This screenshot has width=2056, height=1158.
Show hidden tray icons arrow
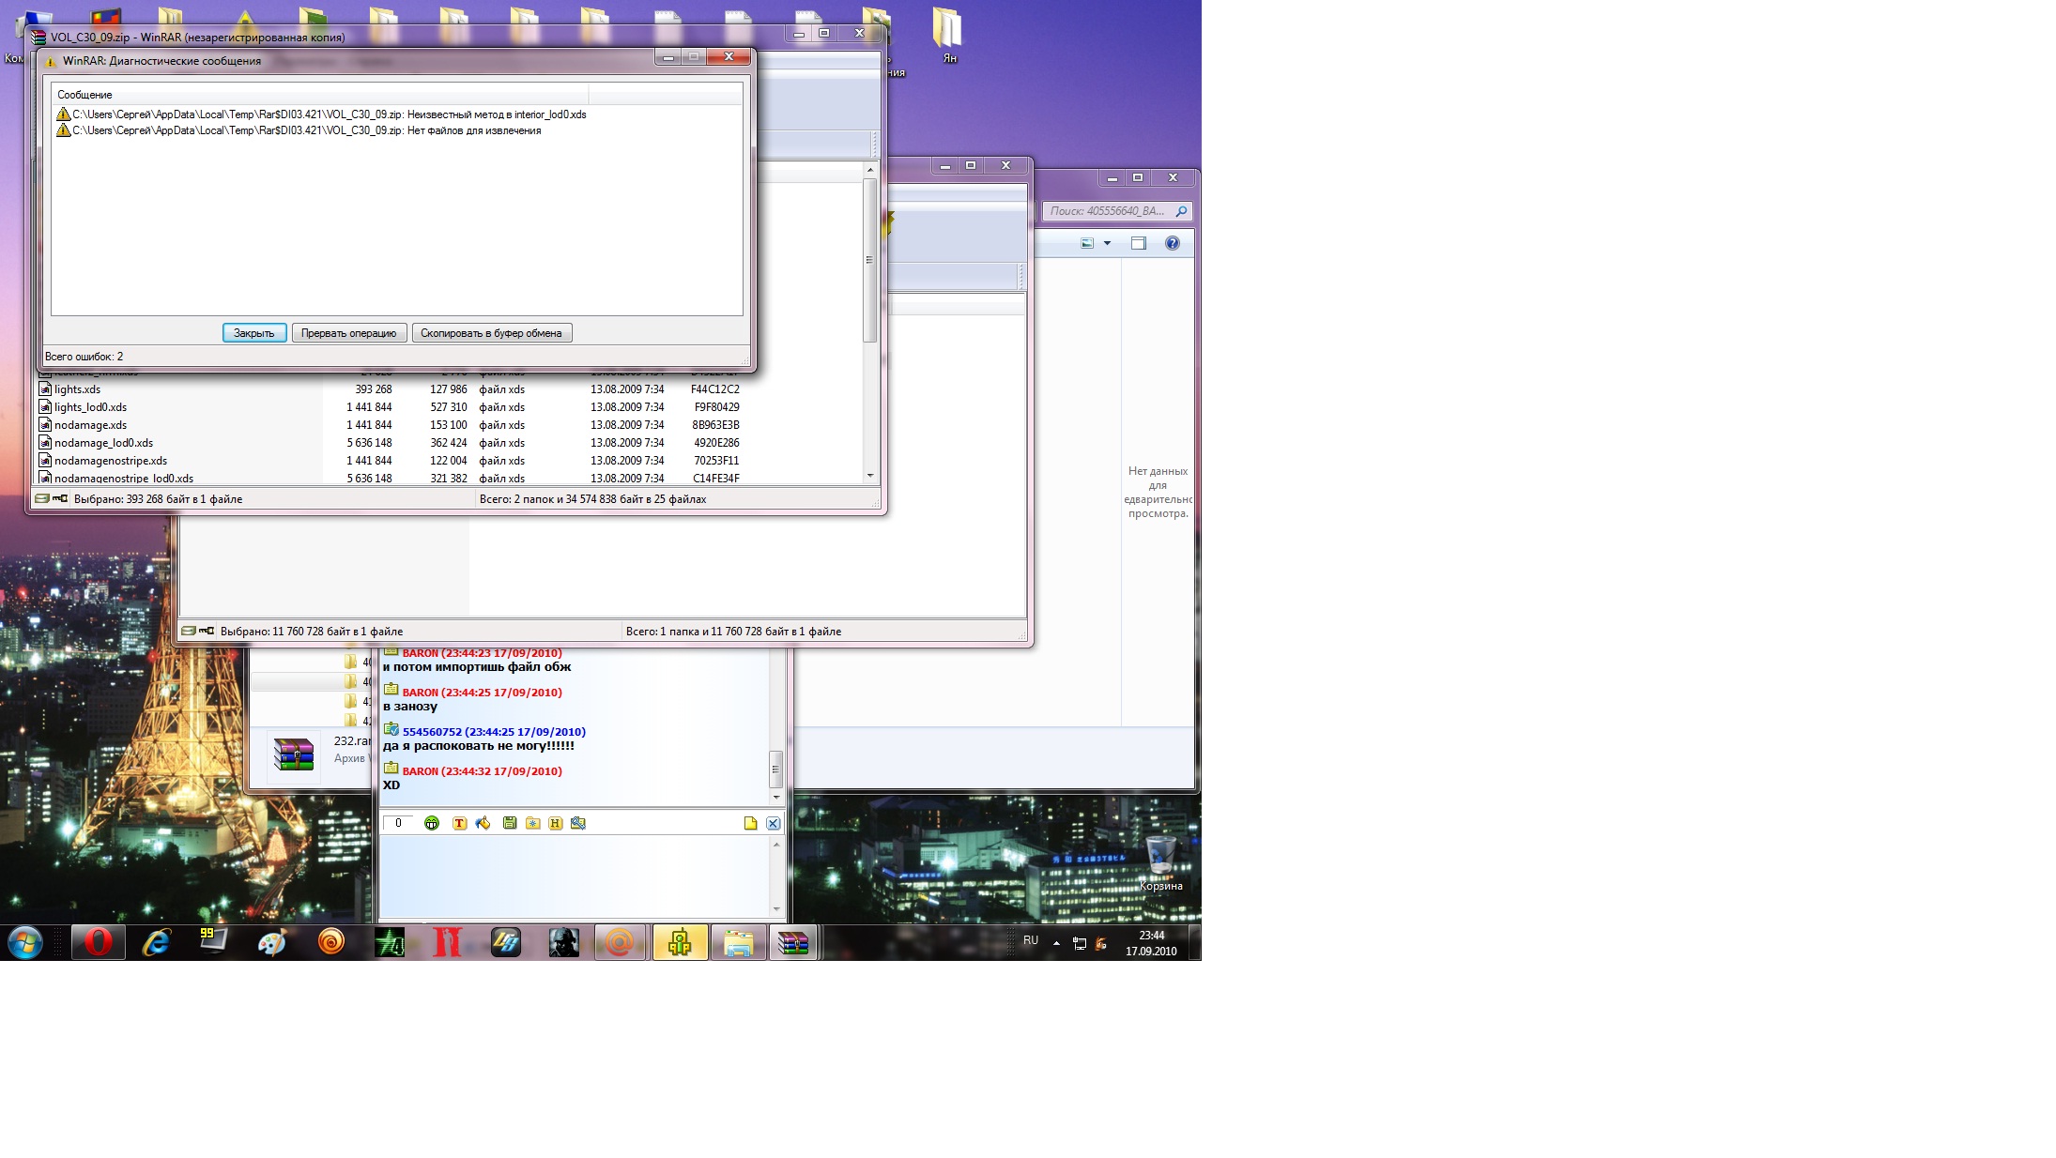tap(1056, 942)
